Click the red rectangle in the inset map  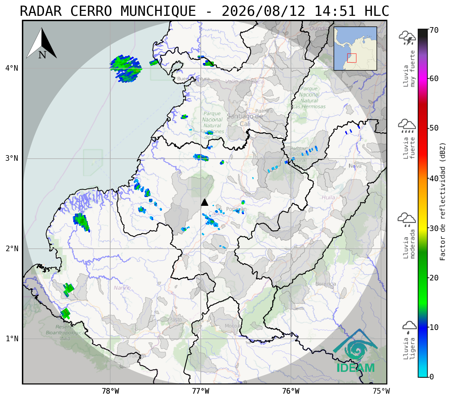tap(351, 58)
